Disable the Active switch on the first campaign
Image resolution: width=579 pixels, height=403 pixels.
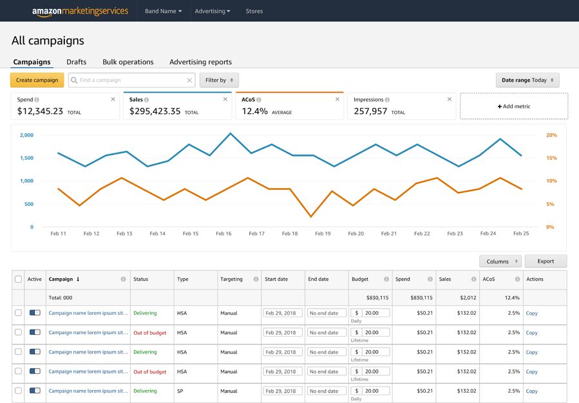pos(35,313)
